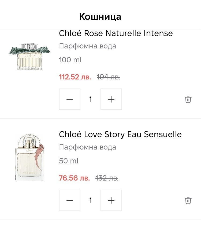201x226 pixels.
Task: Click the struck-through 132 лв. price
Action: [x=107, y=178]
